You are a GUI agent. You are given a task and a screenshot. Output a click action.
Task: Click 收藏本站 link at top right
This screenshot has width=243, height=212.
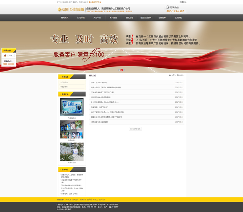click(183, 2)
